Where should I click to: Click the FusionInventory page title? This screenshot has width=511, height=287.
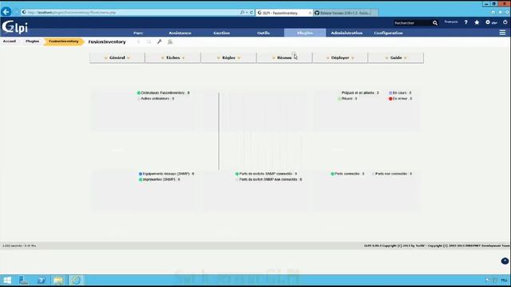pos(107,42)
